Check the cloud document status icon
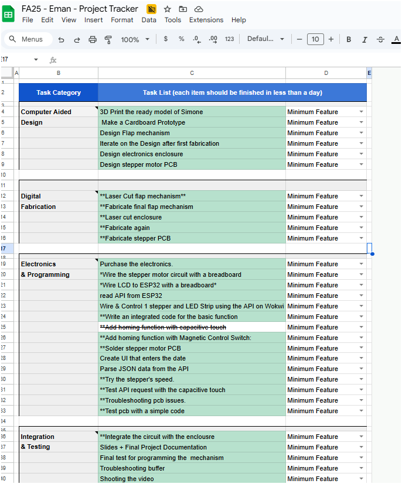 click(199, 9)
